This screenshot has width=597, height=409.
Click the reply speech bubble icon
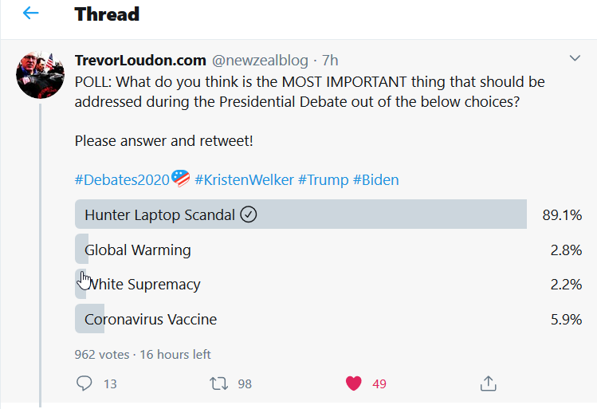(84, 383)
